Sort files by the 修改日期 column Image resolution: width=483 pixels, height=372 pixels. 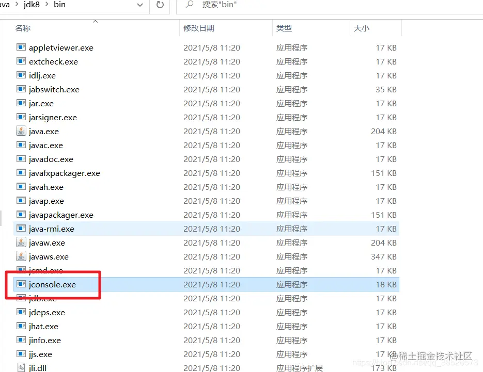(199, 28)
